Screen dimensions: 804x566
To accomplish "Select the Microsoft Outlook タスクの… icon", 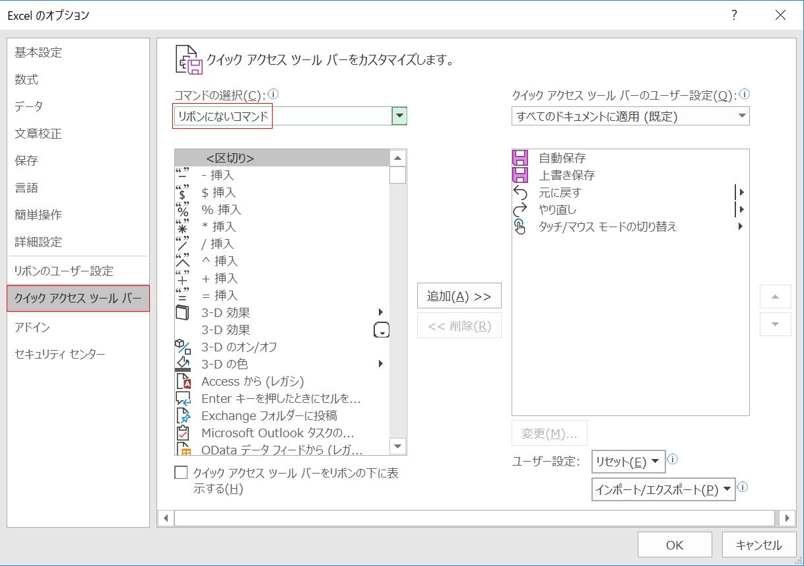I will pyautogui.click(x=183, y=433).
